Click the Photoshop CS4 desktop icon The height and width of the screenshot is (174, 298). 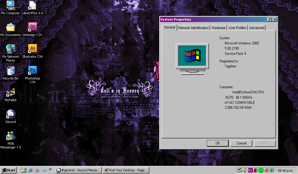tap(32, 70)
